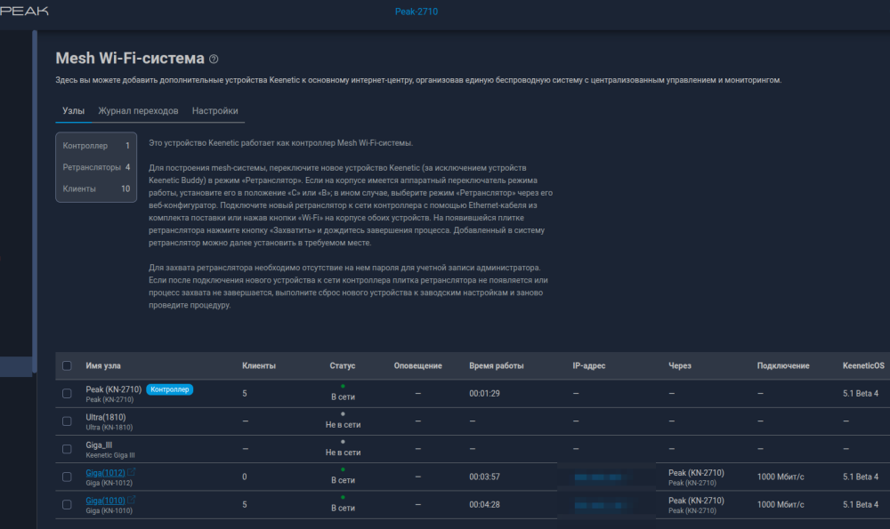Click the KeeneticOS column header
Image resolution: width=890 pixels, height=529 pixels.
(x=862, y=365)
